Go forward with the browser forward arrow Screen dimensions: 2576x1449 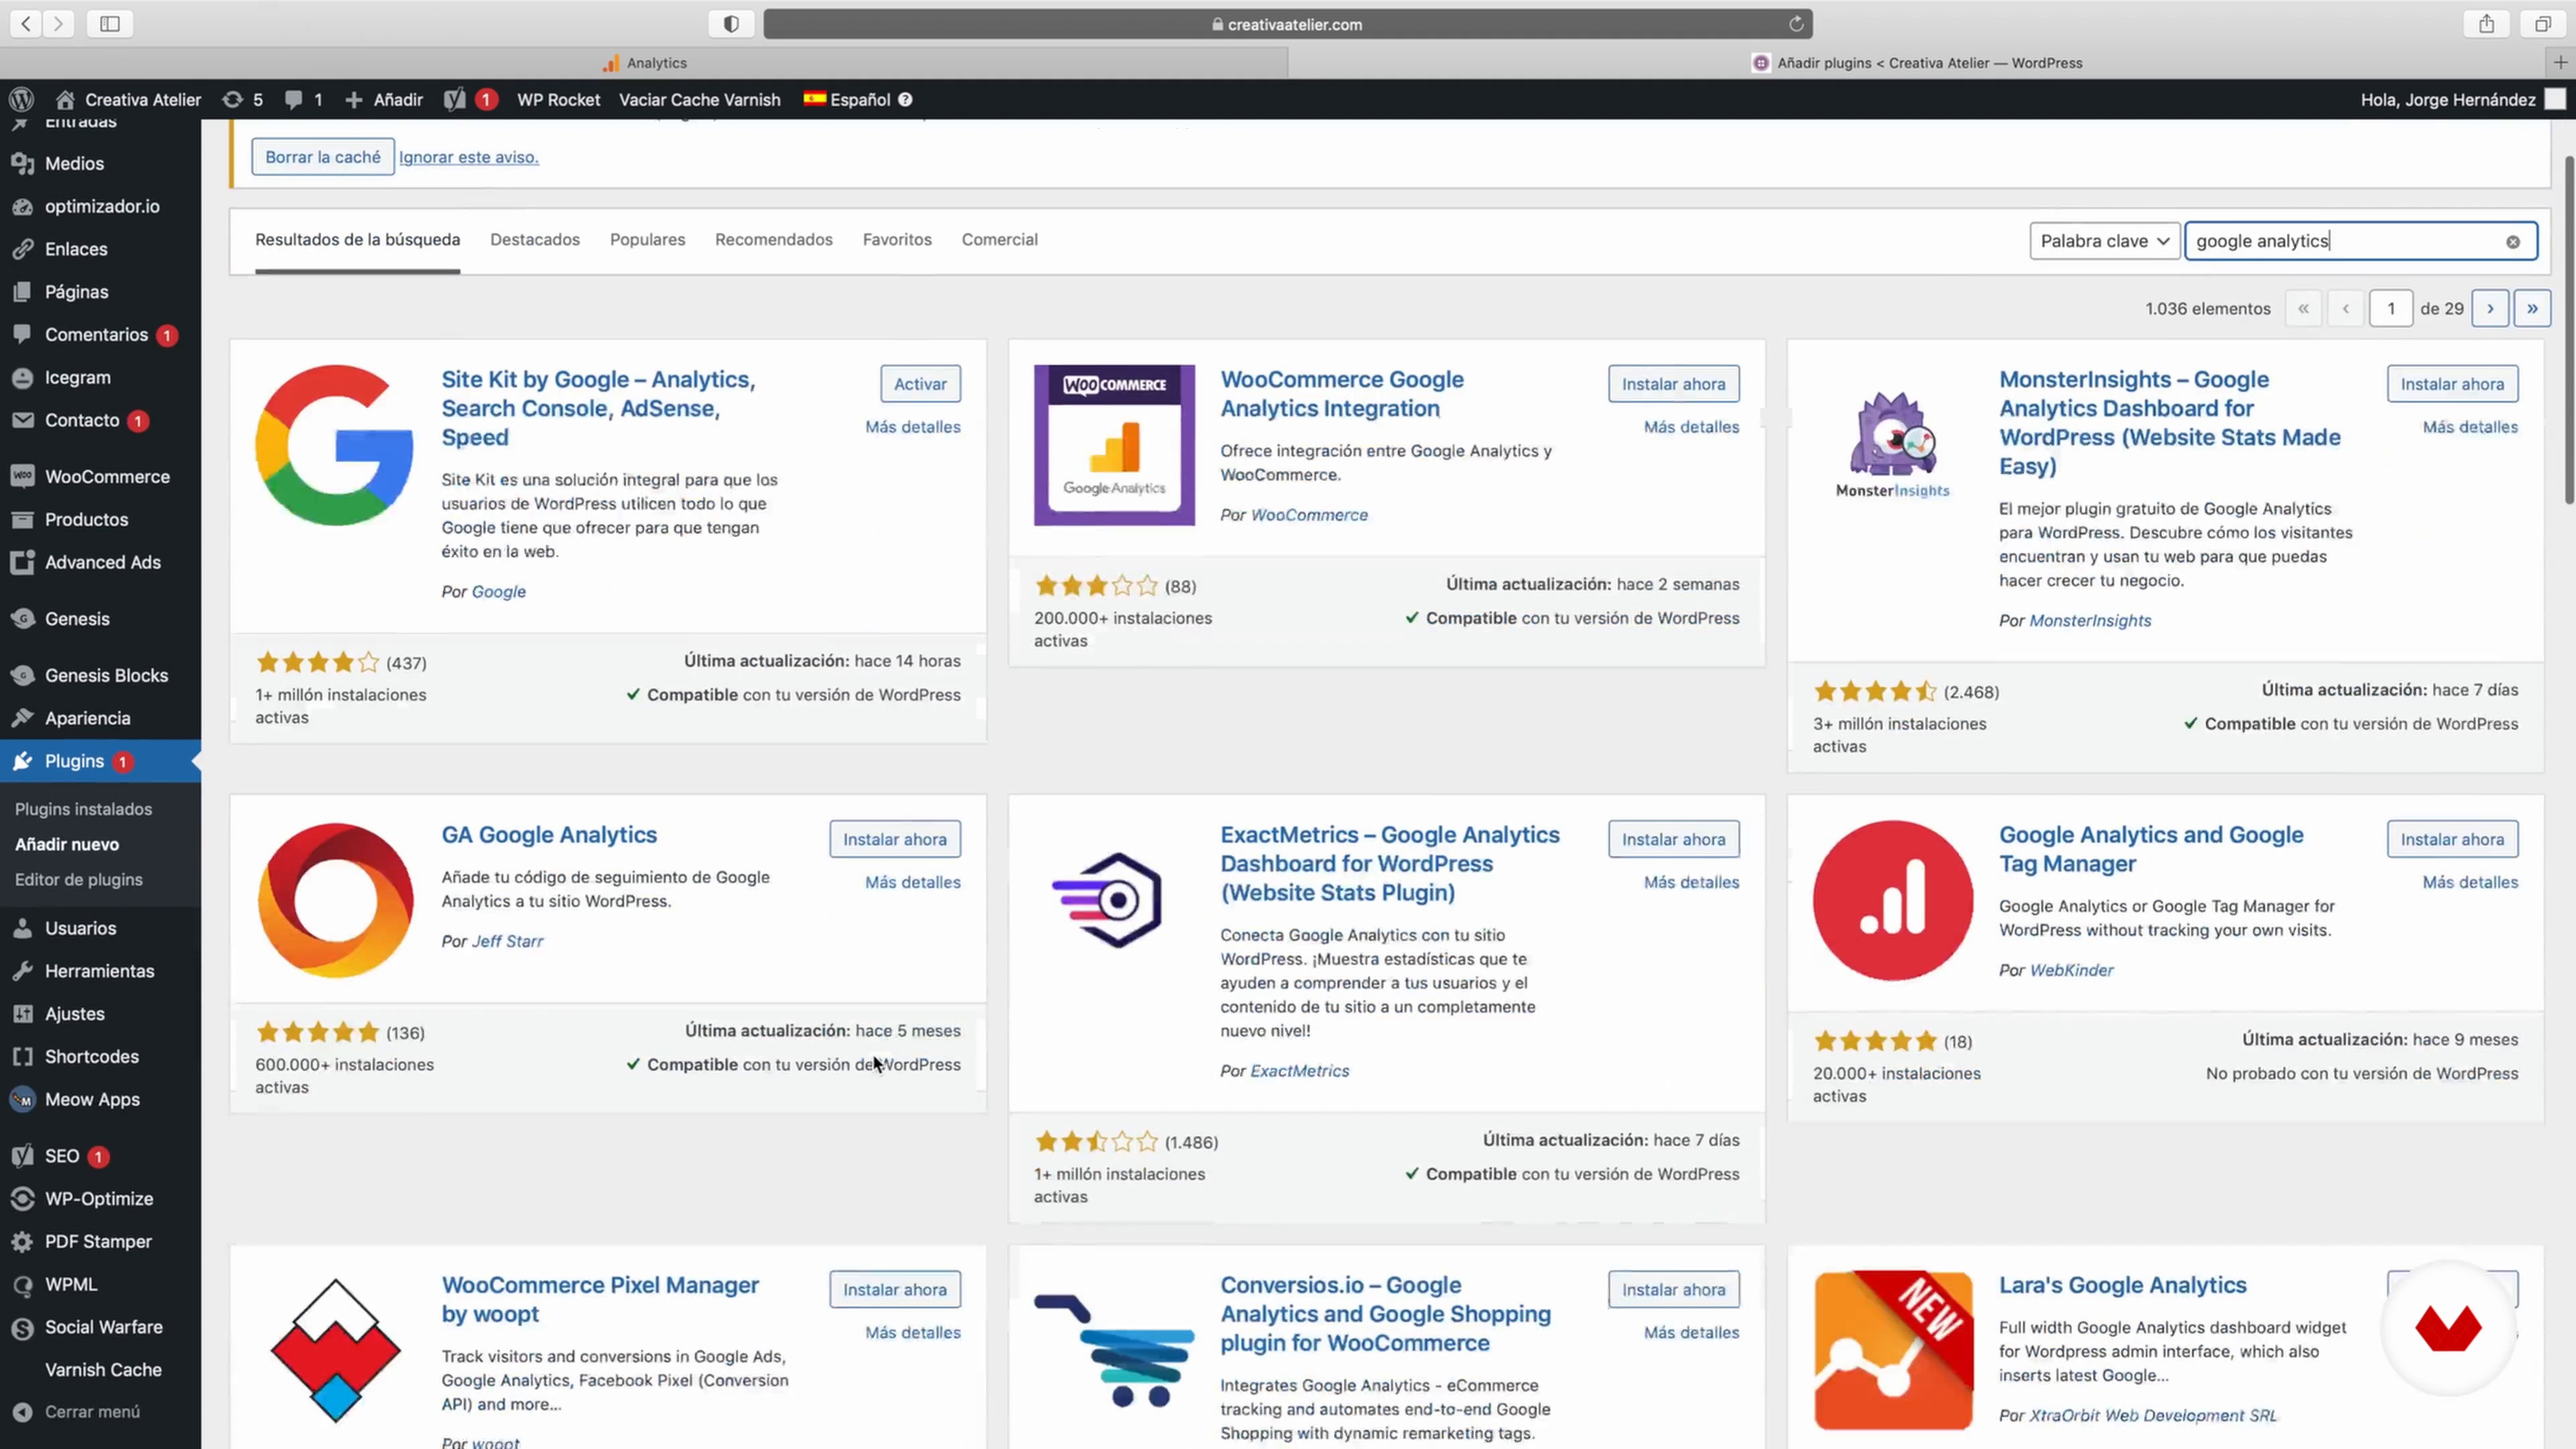[x=59, y=24]
